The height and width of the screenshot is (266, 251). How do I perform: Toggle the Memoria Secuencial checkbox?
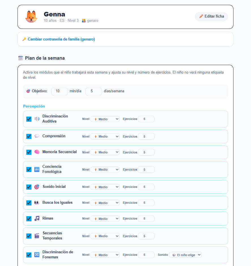29,152
